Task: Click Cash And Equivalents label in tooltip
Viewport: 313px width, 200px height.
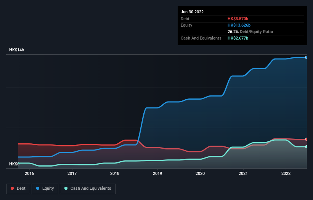Action: 201,38
